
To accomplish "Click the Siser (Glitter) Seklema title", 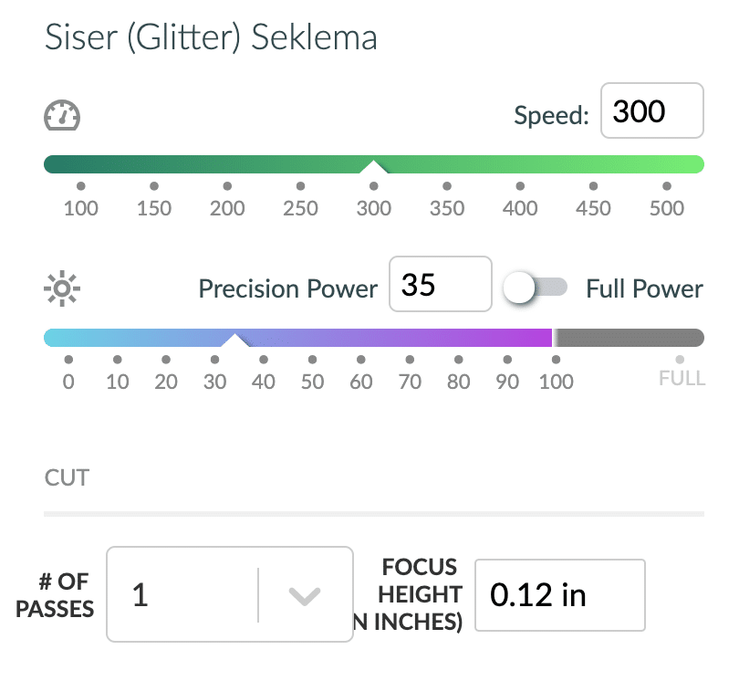I will (211, 37).
